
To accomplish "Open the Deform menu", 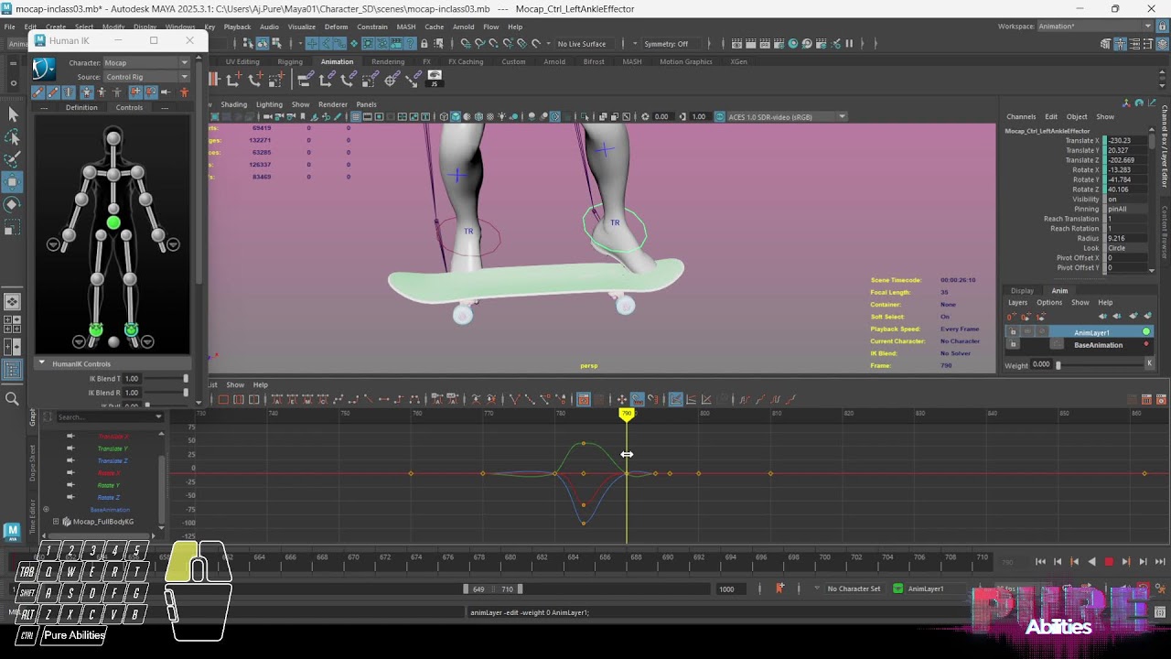I will (x=336, y=27).
